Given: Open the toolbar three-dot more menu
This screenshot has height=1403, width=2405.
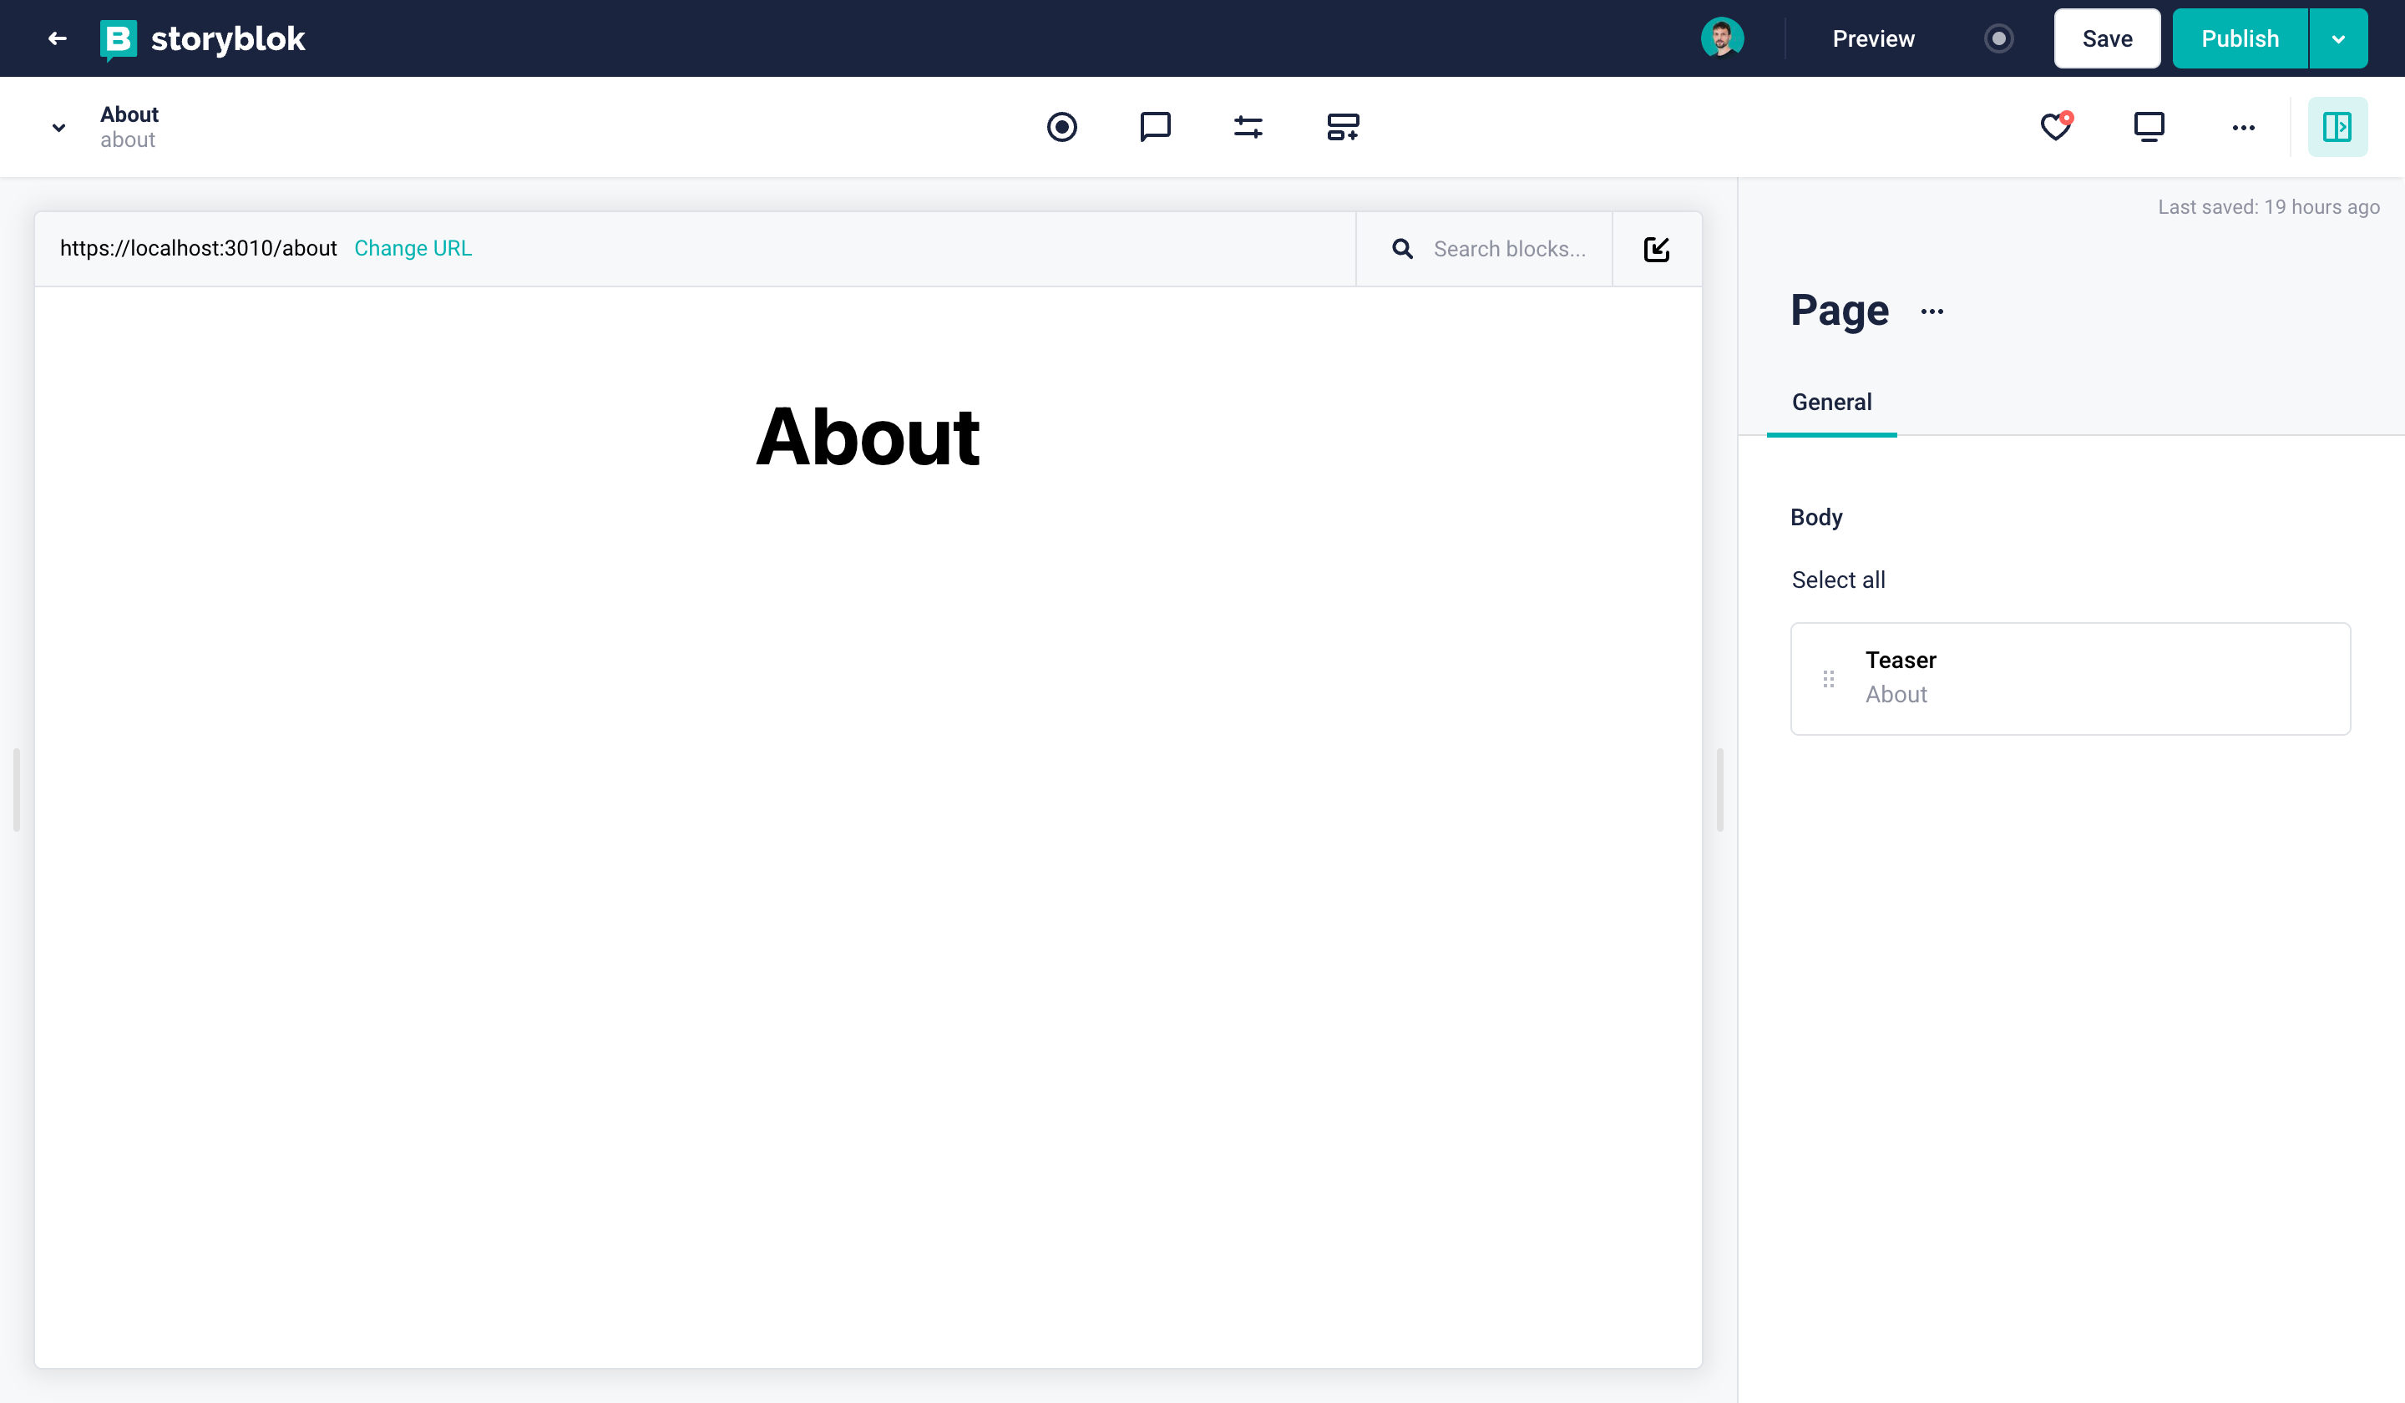Looking at the screenshot, I should (2243, 127).
